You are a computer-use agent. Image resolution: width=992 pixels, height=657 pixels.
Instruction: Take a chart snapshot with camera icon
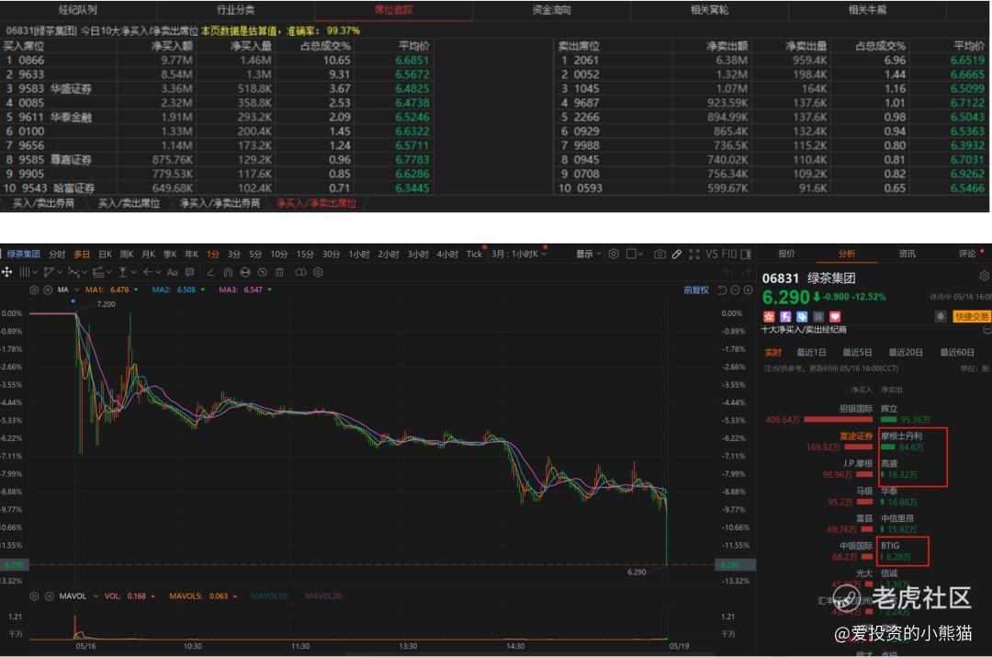(x=659, y=254)
